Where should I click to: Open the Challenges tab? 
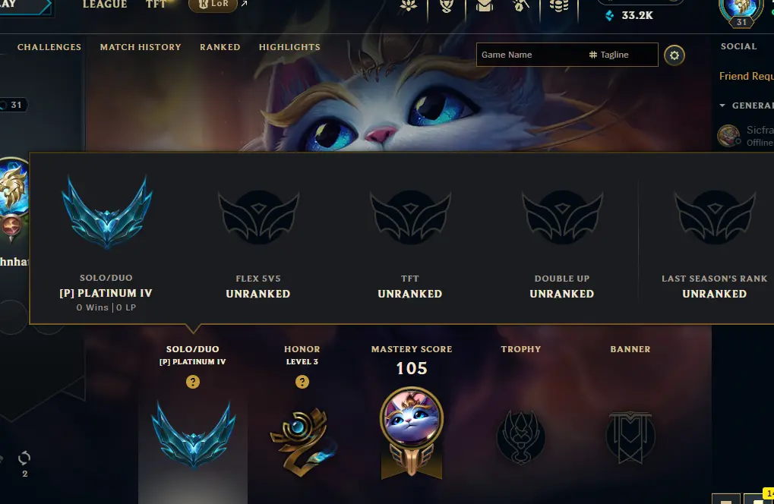pyautogui.click(x=49, y=47)
